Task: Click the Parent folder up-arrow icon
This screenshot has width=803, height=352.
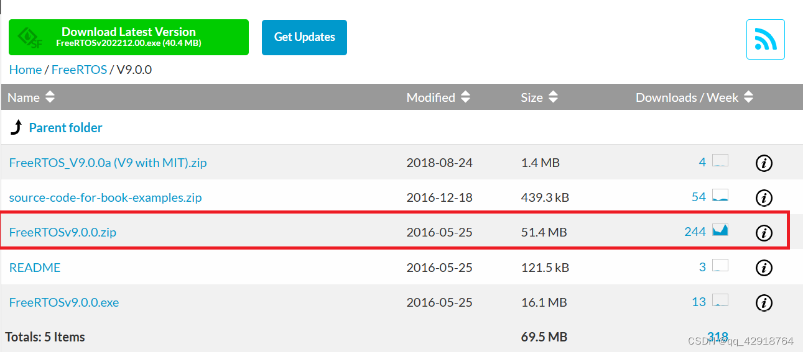Action: click(x=16, y=128)
